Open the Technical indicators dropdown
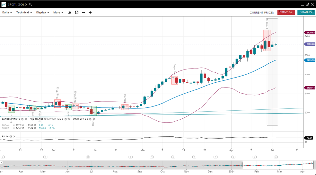 click(24, 13)
